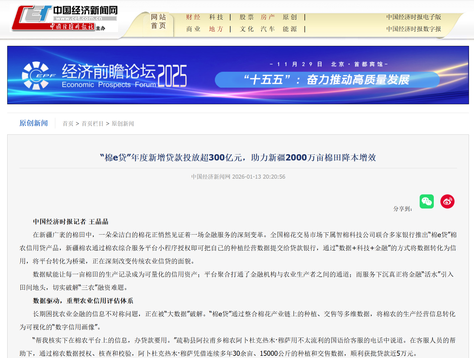Select the 科技 navigation item

216,17
